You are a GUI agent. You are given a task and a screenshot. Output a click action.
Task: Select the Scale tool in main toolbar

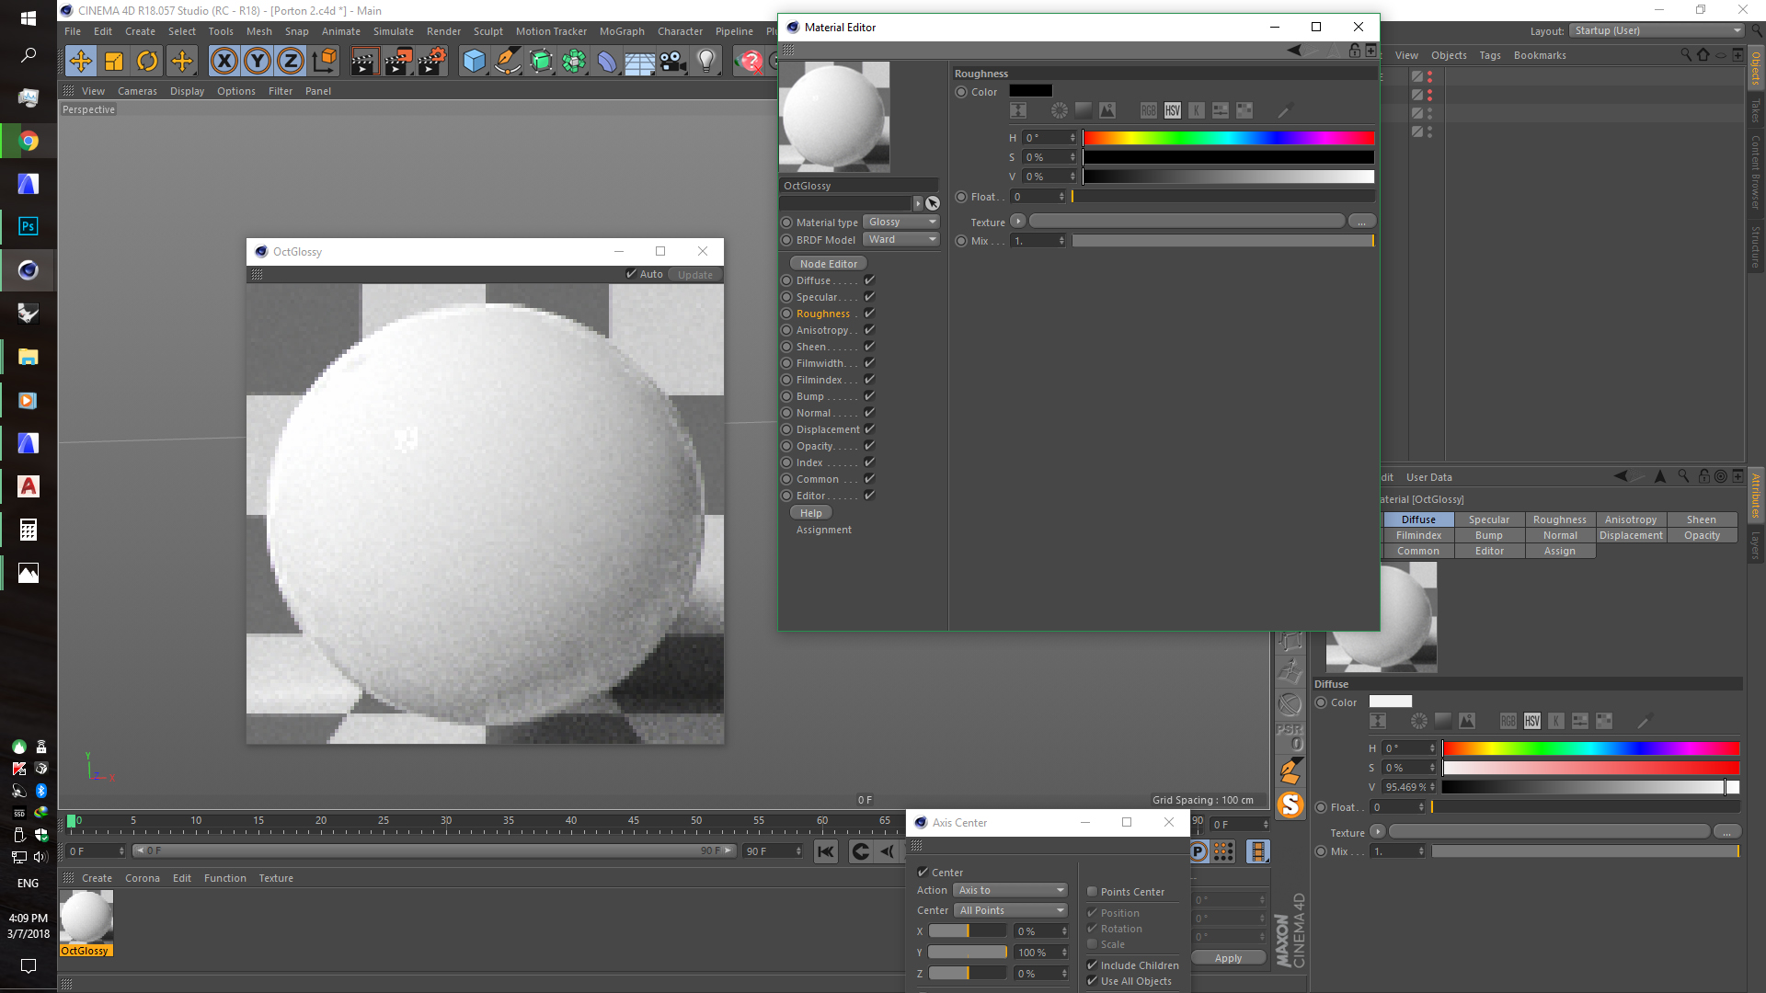pos(114,62)
